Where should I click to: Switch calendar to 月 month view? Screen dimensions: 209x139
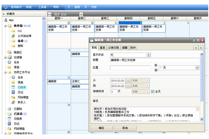tap(86, 7)
